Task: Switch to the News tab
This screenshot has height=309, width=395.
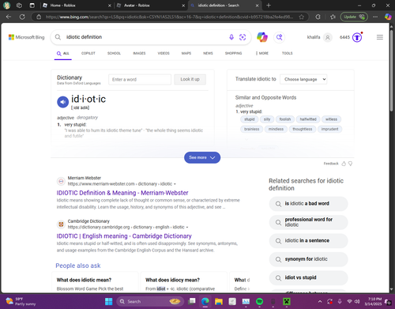Action: coord(208,53)
